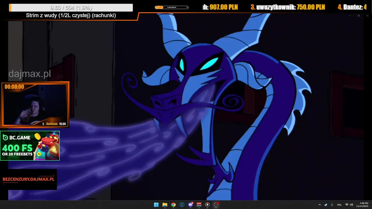This screenshot has width=372, height=209.
Task: Switch the POL keyboard language
Action: [x=339, y=205]
